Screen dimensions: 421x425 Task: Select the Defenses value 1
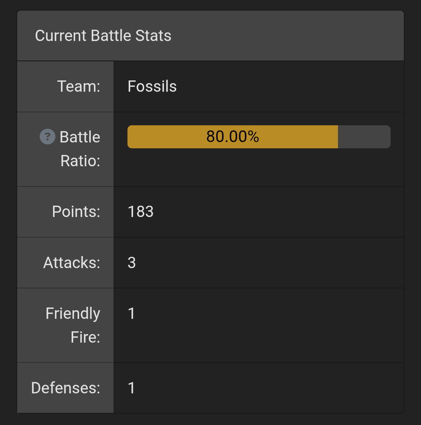[x=131, y=388]
